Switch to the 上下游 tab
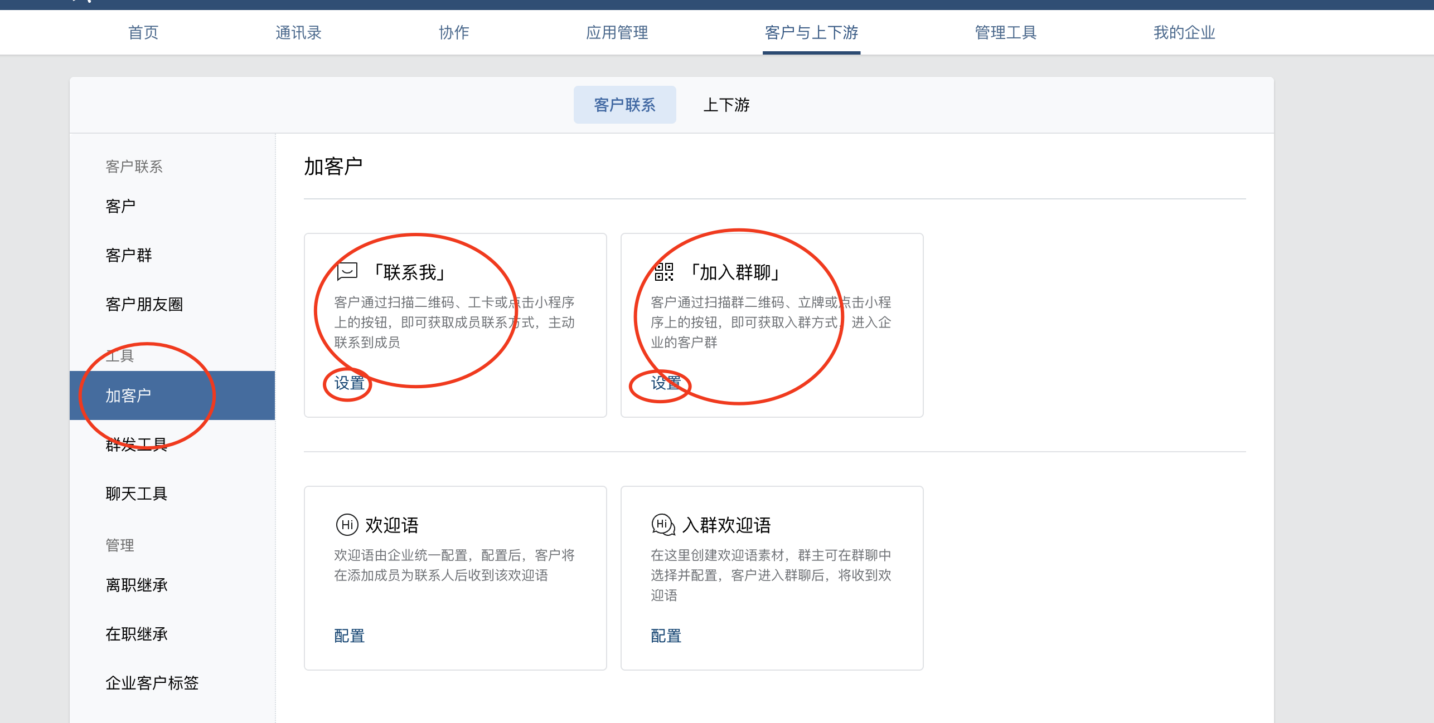This screenshot has height=723, width=1434. click(x=726, y=105)
